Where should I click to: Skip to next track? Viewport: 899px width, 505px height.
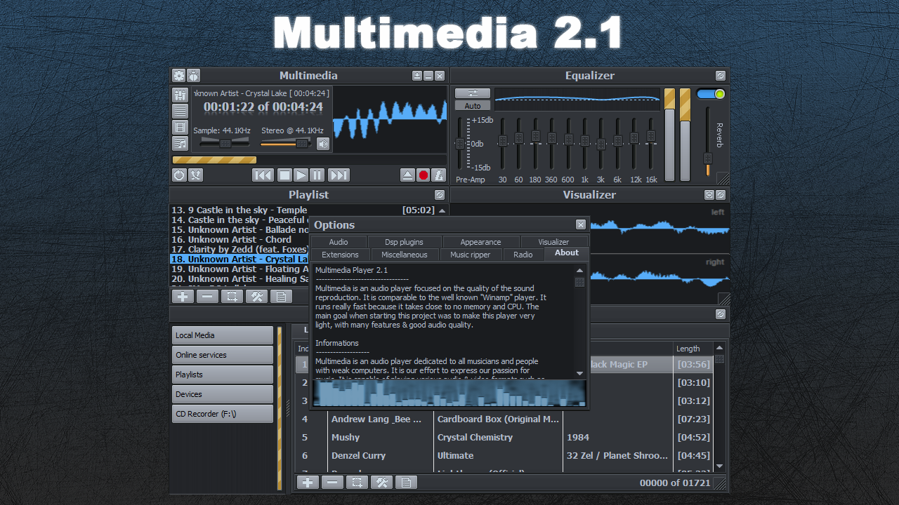coord(339,175)
